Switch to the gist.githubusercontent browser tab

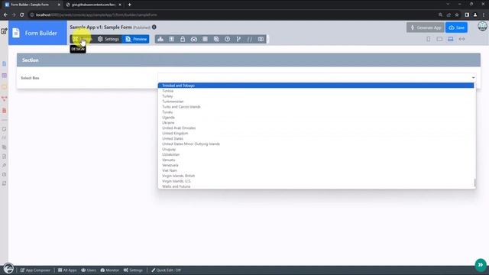click(x=93, y=5)
